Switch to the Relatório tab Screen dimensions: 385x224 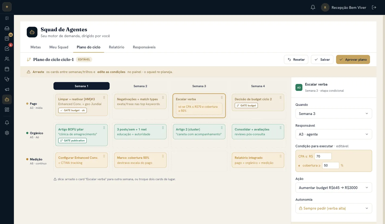click(117, 47)
